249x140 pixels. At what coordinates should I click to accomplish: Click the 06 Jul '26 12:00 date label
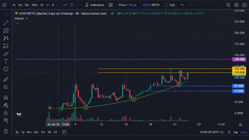pos(58,124)
